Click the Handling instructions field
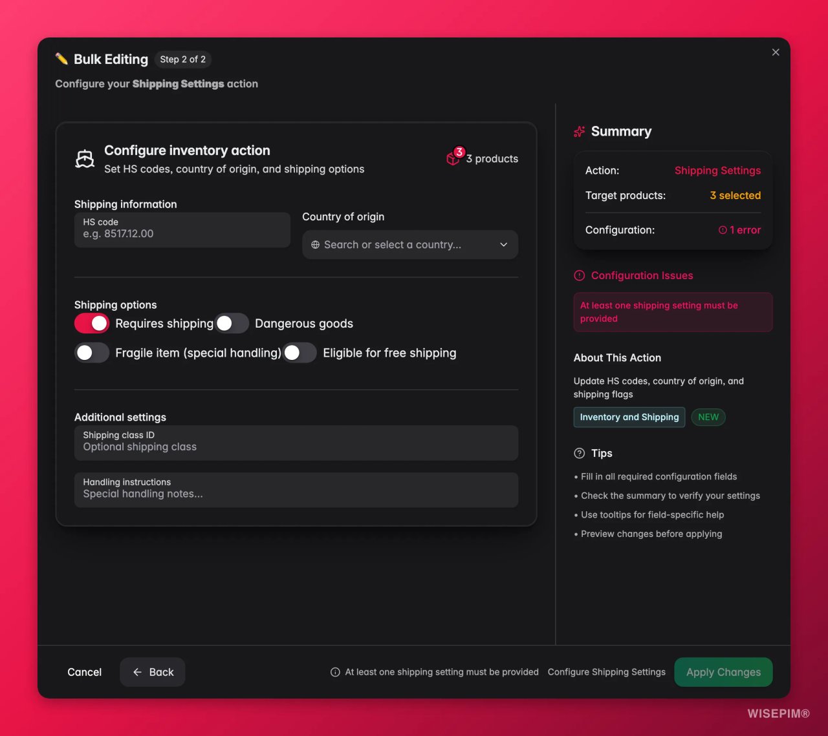This screenshot has height=736, width=828. click(x=296, y=490)
